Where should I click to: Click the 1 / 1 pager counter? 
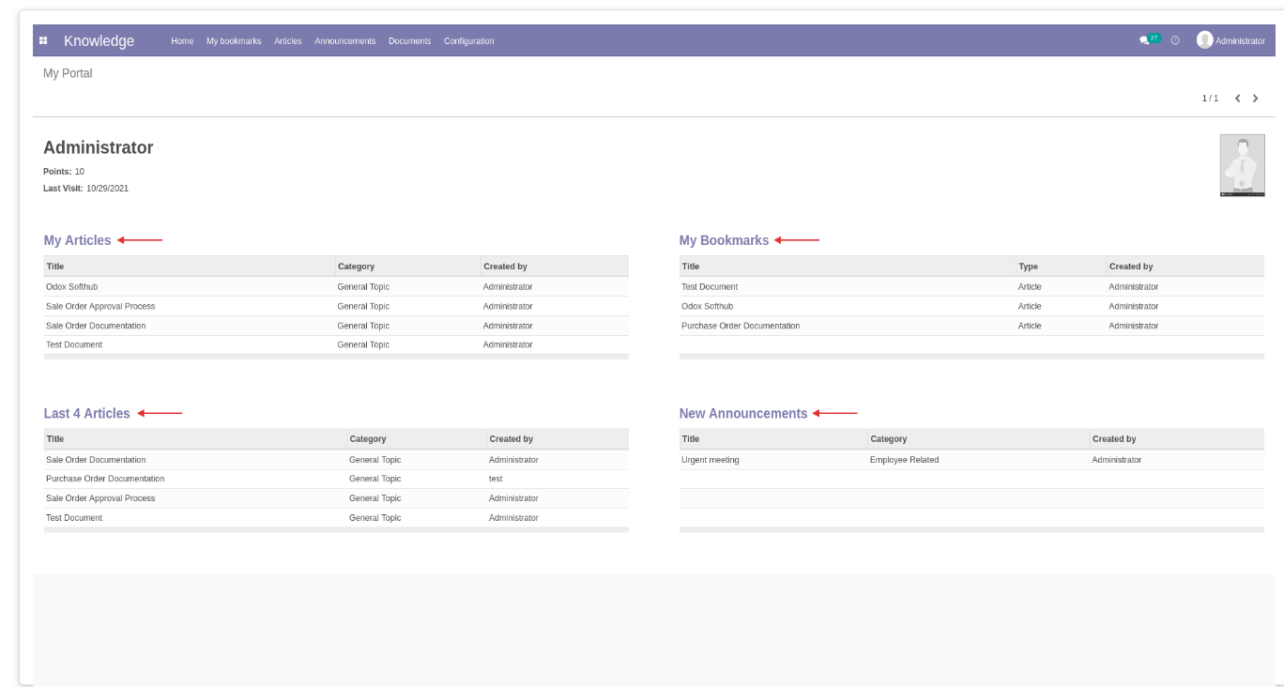click(1210, 99)
